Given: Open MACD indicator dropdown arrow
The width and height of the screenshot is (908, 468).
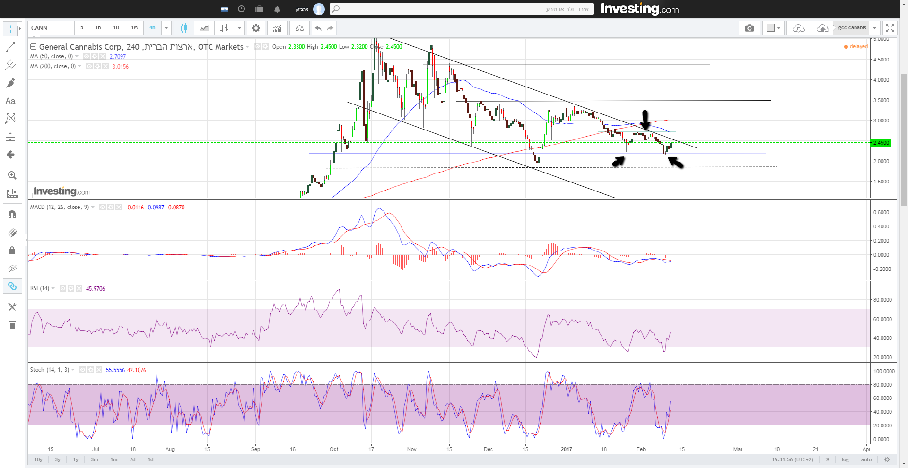Looking at the screenshot, I should pos(93,207).
